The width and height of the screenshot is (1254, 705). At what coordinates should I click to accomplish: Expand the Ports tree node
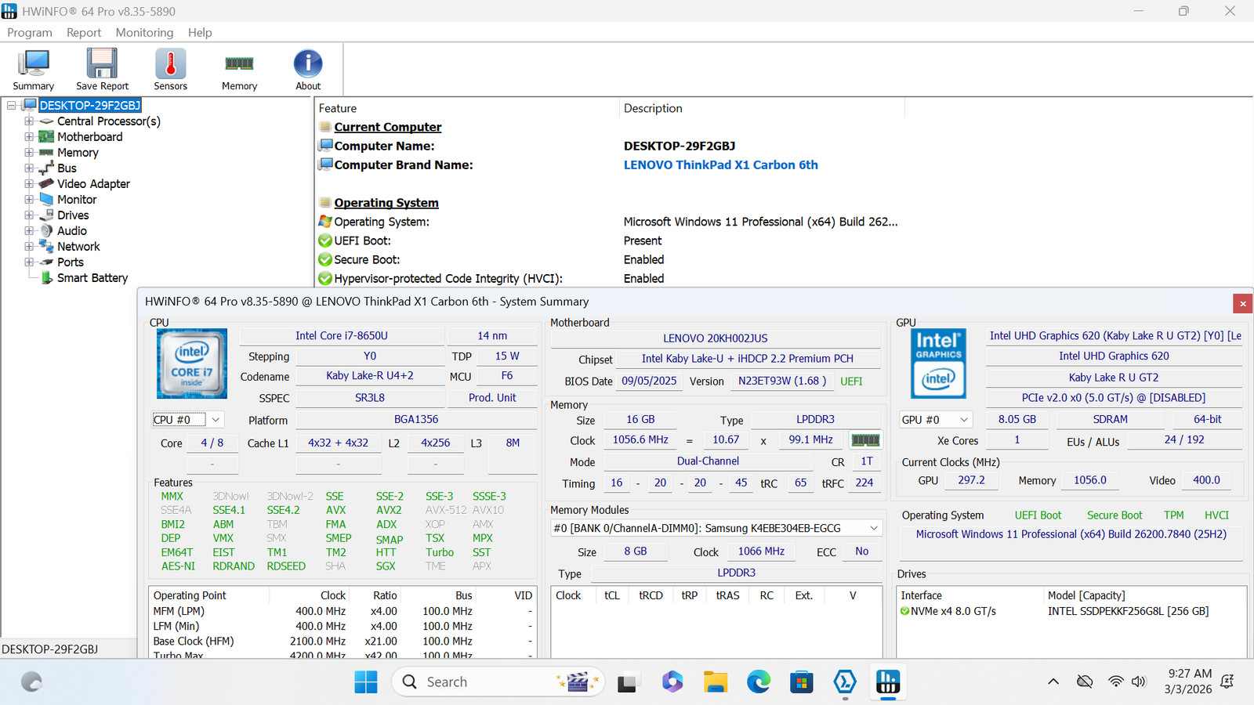29,262
